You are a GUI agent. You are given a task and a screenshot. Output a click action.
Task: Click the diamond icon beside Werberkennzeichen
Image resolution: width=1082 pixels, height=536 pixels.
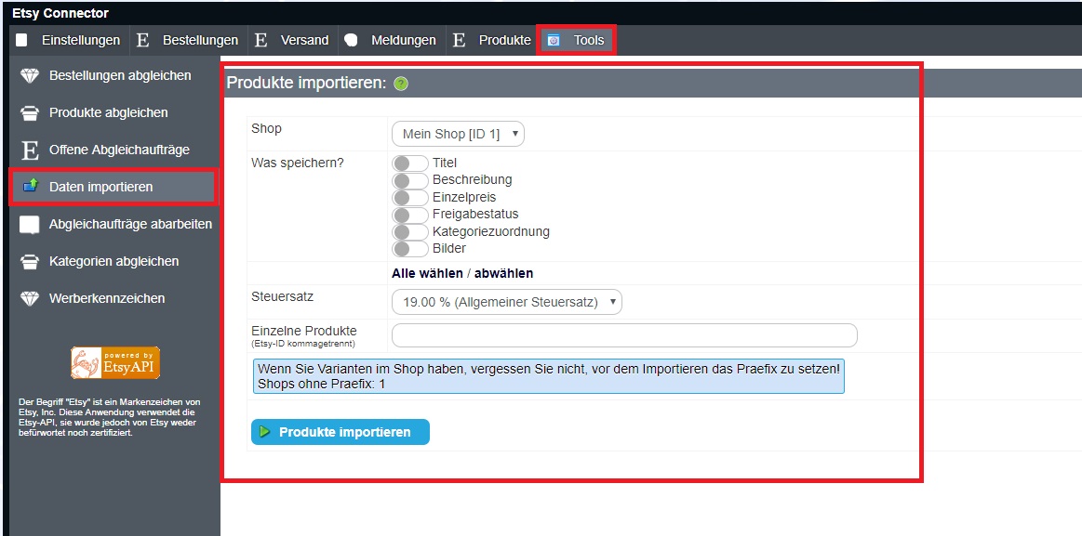(30, 298)
